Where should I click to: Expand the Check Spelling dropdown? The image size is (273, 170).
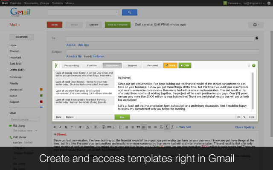(x=247, y=127)
